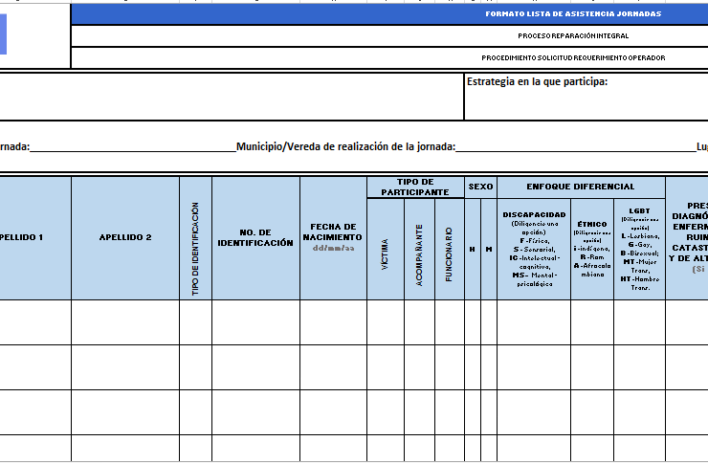
Task: Click the APELLIDO 2 column header
Action: (125, 237)
